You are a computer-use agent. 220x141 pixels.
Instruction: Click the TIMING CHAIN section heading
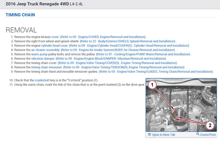click(x=20, y=15)
